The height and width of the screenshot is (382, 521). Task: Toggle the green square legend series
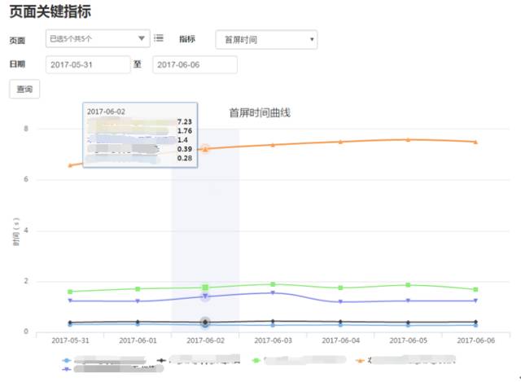pos(257,359)
